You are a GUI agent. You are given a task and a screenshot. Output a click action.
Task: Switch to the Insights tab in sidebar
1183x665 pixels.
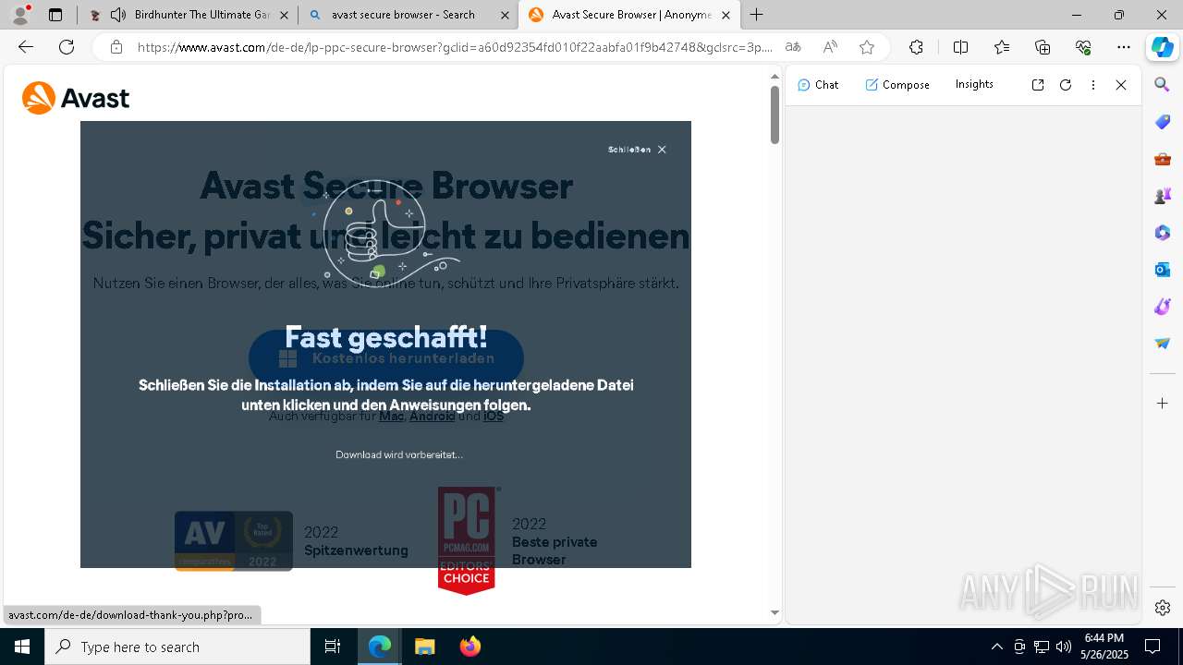coord(974,84)
